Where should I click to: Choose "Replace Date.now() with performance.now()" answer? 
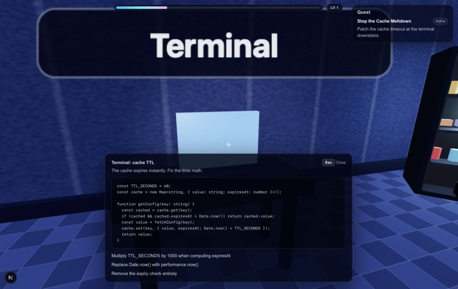[155, 265]
